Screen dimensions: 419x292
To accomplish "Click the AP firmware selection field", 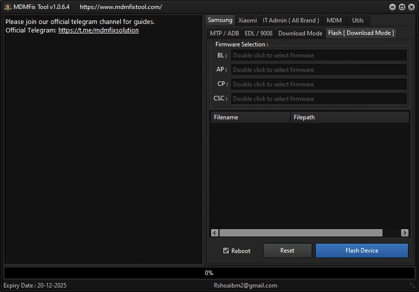I will tap(319, 69).
